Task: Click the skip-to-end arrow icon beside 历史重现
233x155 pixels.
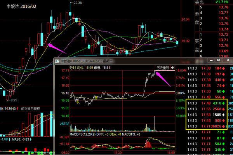Action: (172, 68)
